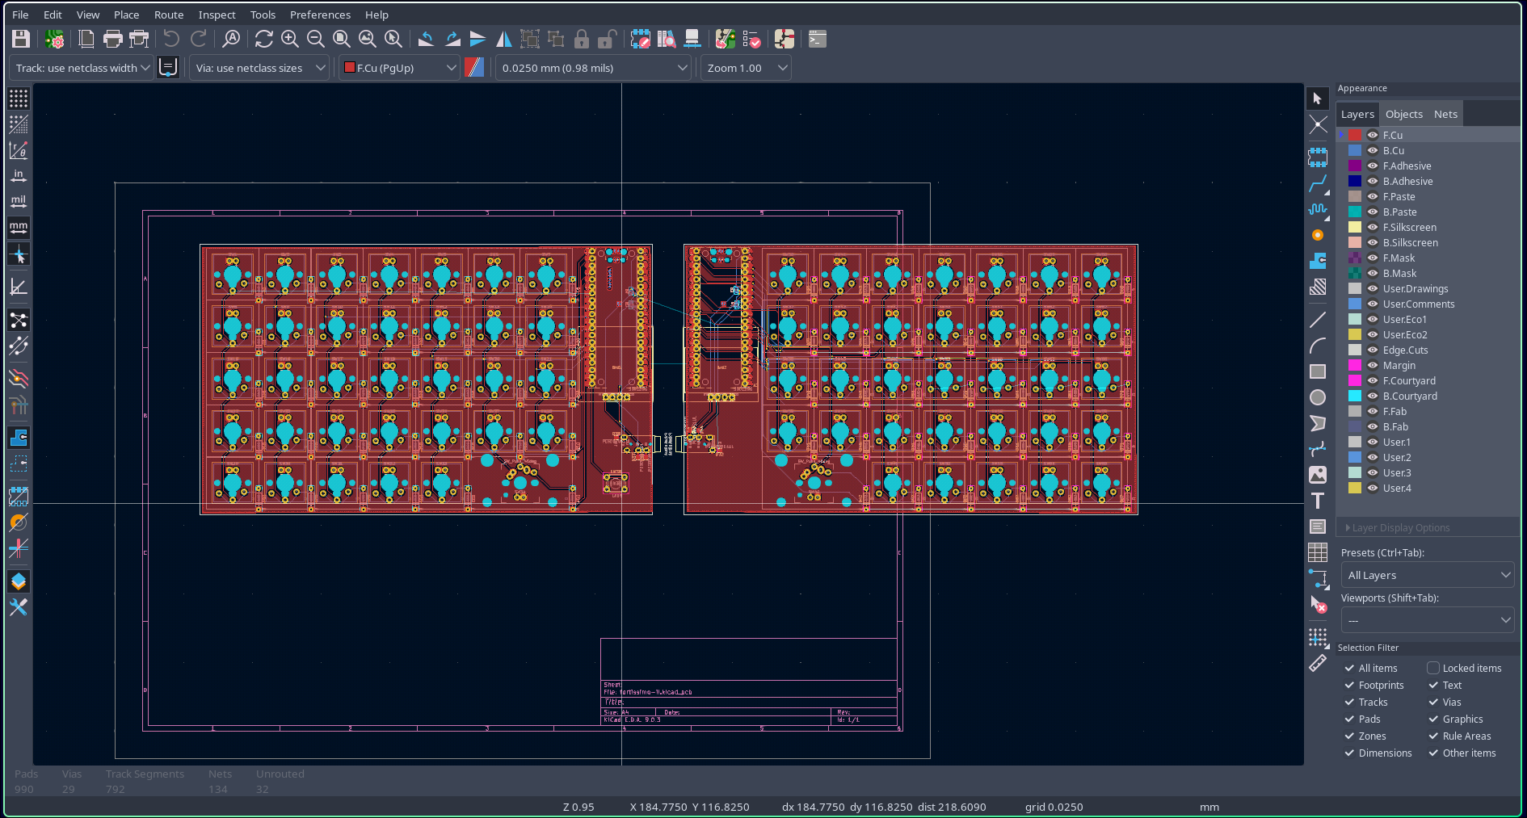
Task: Click the Save icon in toolbar
Action: (21, 39)
